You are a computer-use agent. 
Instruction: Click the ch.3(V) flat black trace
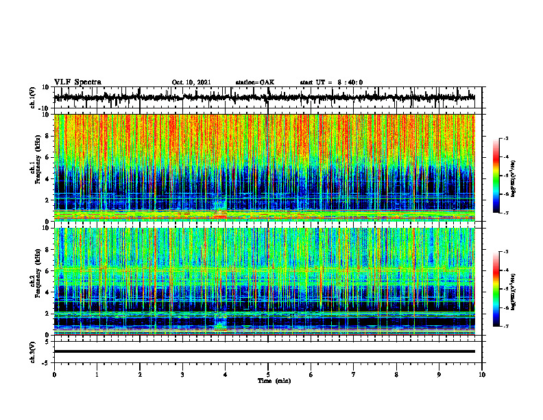264,351
